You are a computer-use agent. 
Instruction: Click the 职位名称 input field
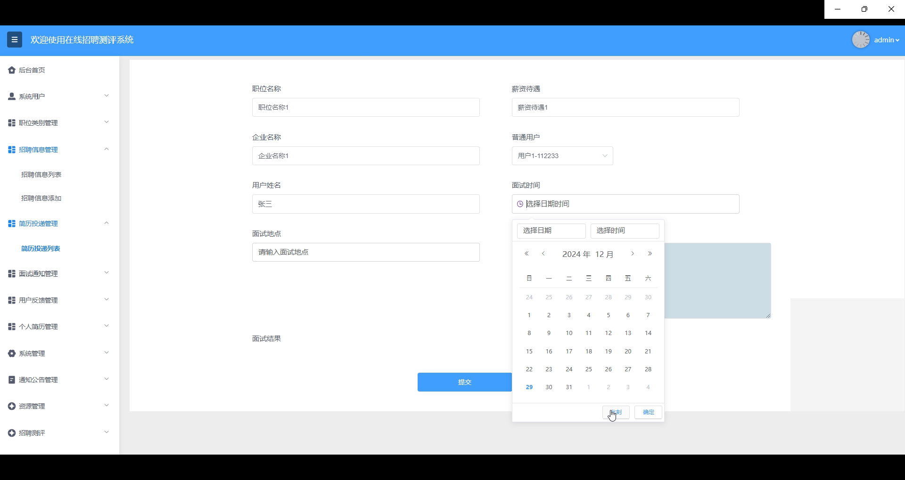[366, 107]
